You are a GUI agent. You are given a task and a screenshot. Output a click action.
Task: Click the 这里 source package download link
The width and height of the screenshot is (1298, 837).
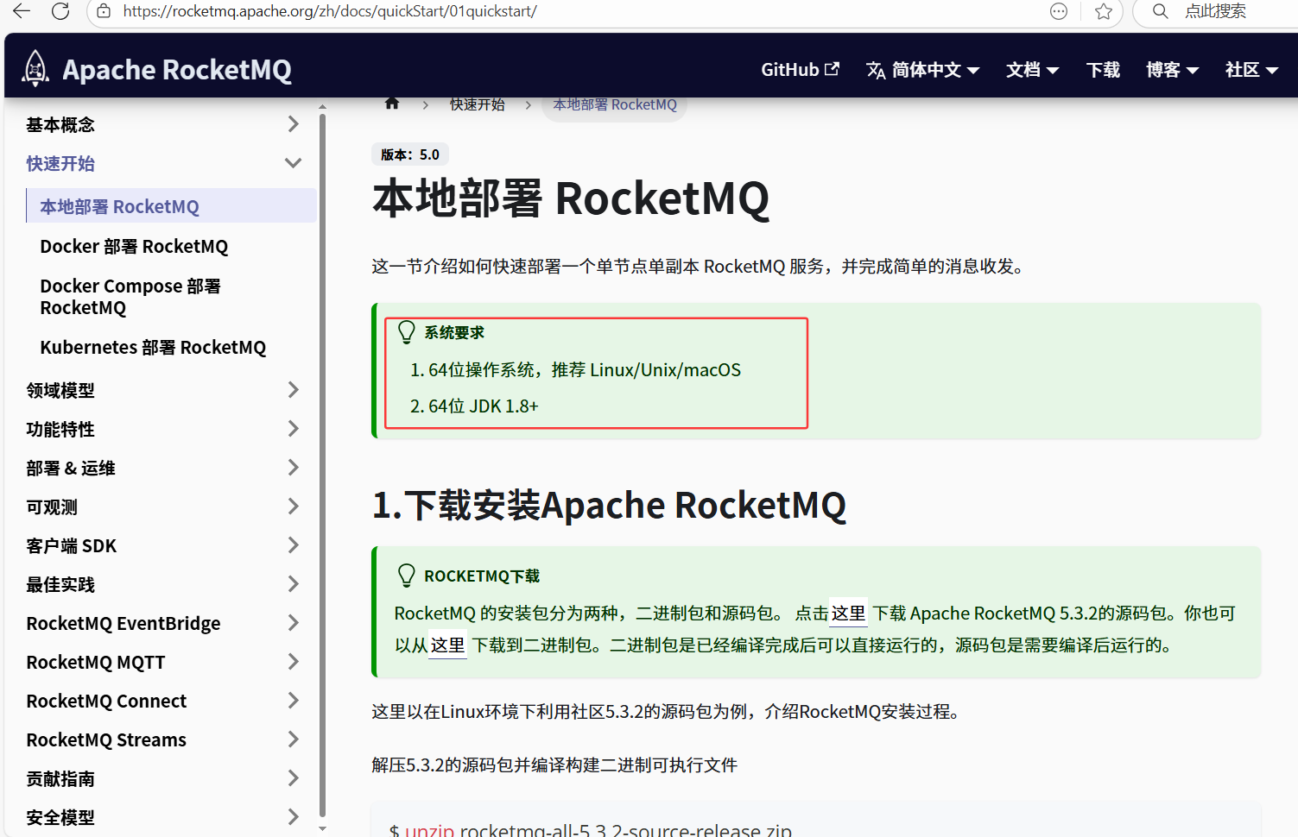(847, 614)
